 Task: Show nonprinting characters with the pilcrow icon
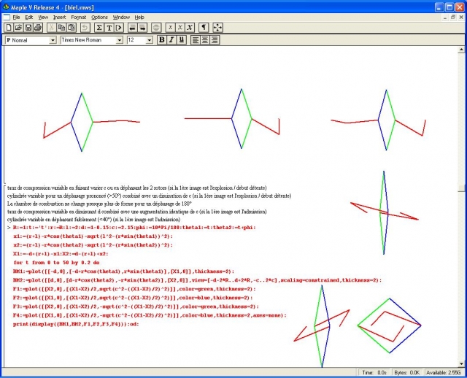pyautogui.click(x=204, y=27)
